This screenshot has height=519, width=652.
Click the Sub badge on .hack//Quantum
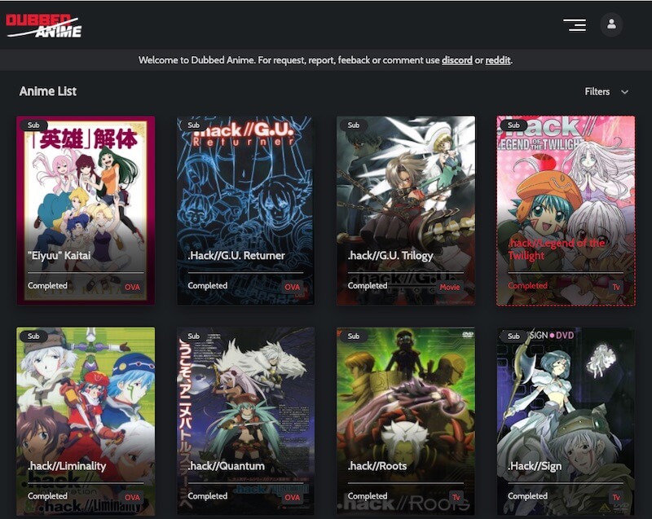click(x=193, y=336)
